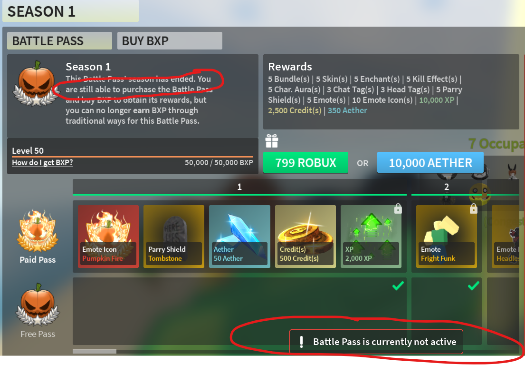Click the Season 1 pumpkin emblem
Viewport: 525px width, 365px height.
pos(36,84)
